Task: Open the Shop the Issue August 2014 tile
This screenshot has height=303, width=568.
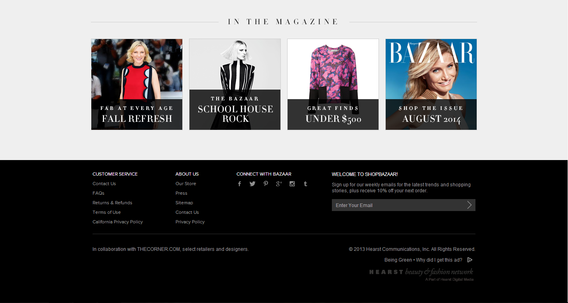Action: pos(431,84)
